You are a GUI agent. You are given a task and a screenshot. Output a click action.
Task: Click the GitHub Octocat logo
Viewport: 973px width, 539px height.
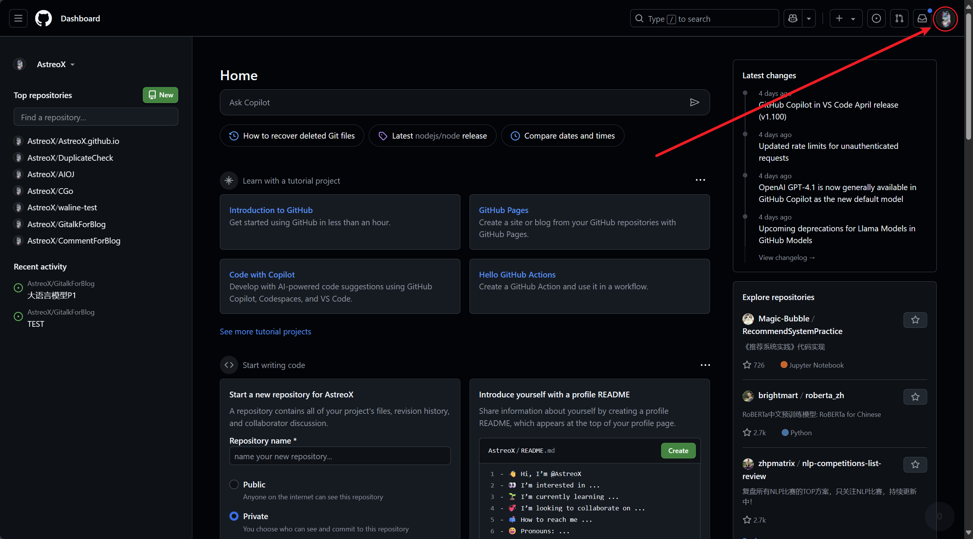tap(44, 18)
